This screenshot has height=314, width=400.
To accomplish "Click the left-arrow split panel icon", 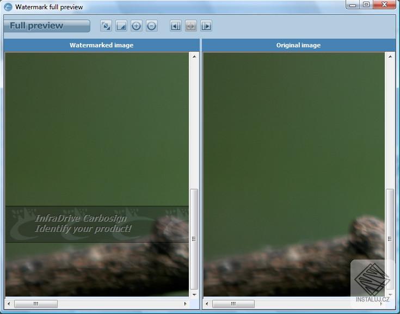I will (x=176, y=26).
